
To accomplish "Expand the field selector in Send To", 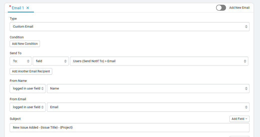I will pos(50,61).
